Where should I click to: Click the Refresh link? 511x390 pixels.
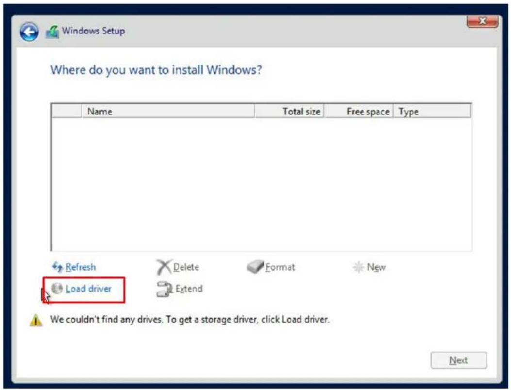click(x=81, y=267)
